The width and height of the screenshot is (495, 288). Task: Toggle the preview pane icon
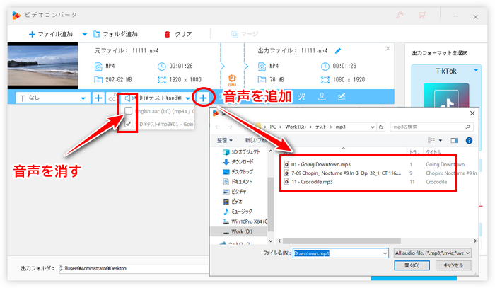(454, 141)
